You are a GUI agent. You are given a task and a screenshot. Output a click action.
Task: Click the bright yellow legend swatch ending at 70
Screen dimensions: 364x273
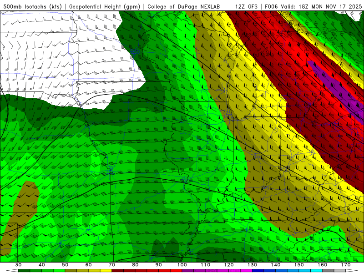pos(106,270)
